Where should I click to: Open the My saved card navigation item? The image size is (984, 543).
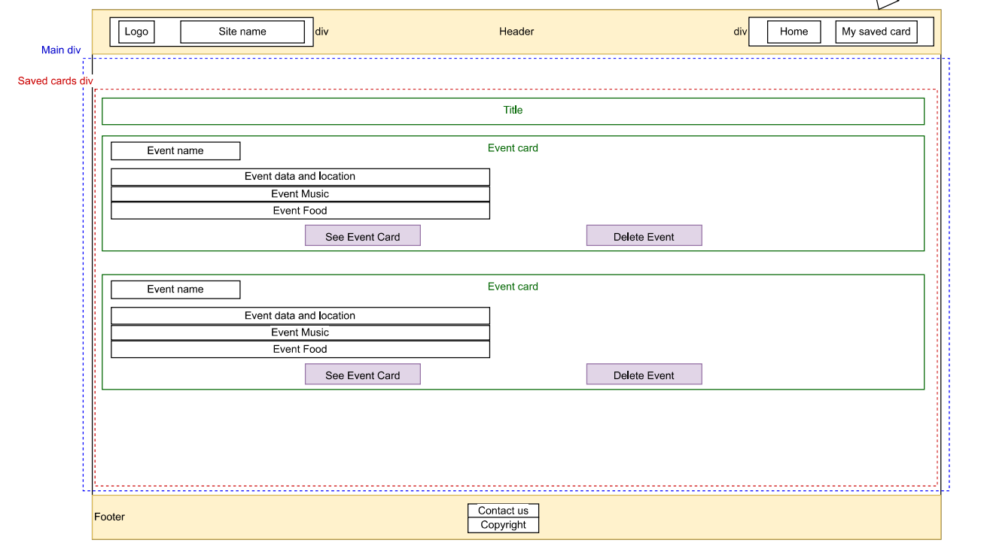(x=876, y=32)
